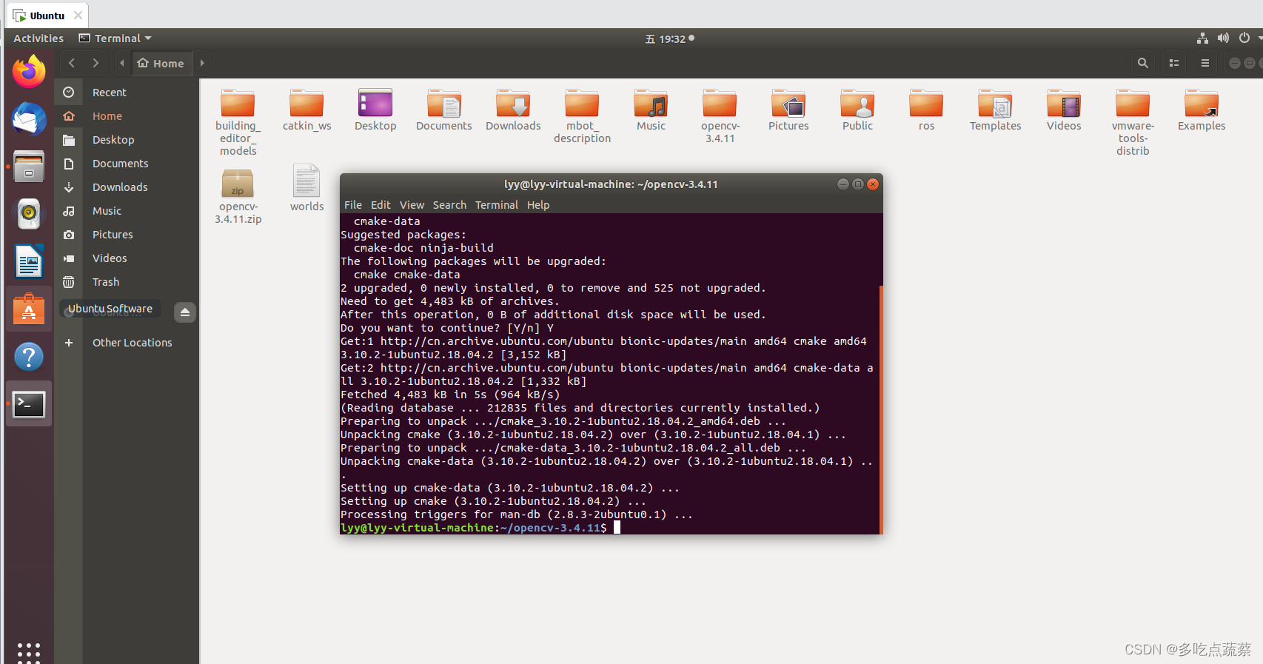Image resolution: width=1263 pixels, height=664 pixels.
Task: Open the Terminal app menu dropdown
Action: pyautogui.click(x=115, y=38)
